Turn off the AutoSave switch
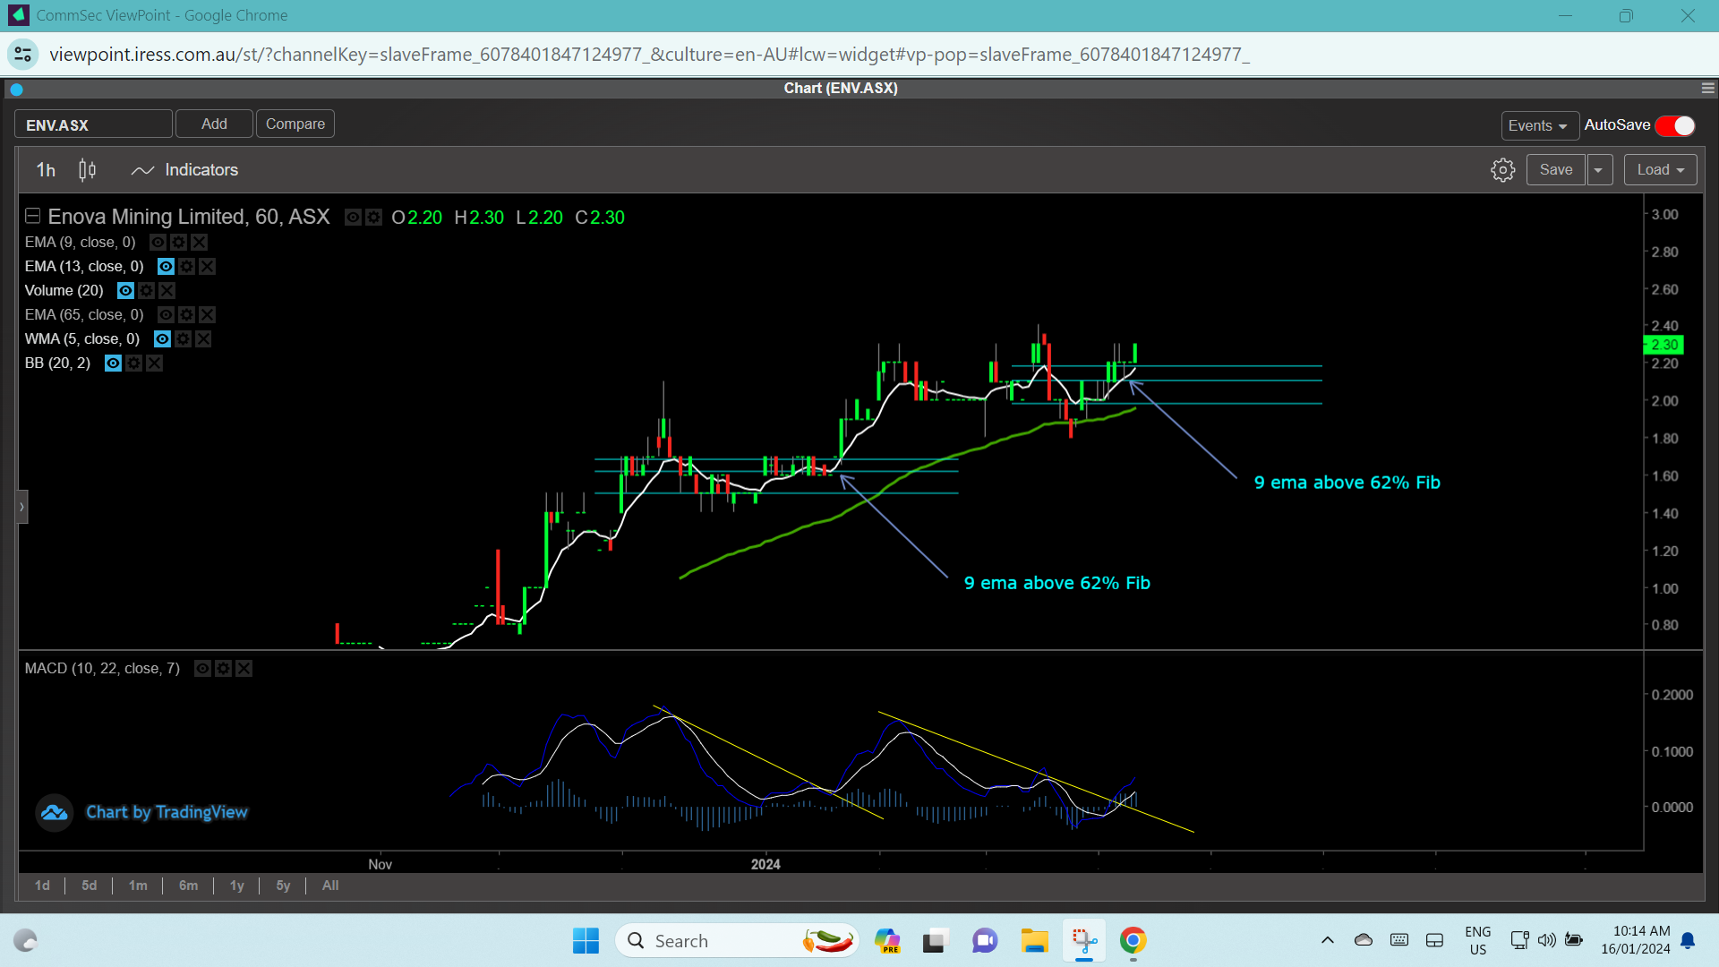 (1675, 126)
